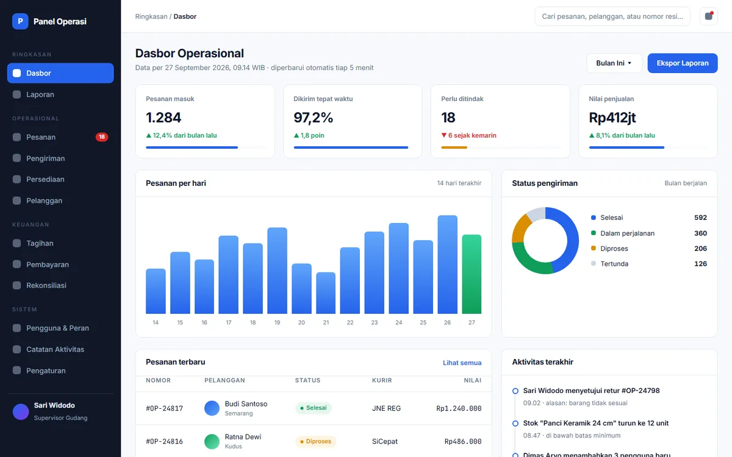Click order number #OP-24817
732x457 pixels.
(165, 408)
